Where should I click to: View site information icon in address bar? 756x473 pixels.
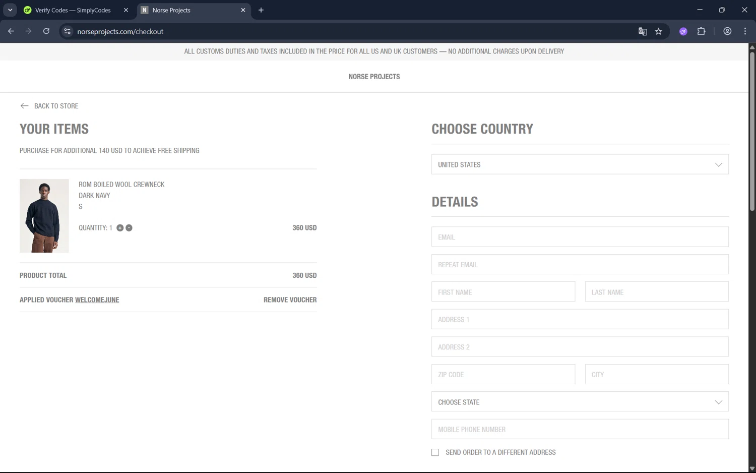(x=67, y=31)
